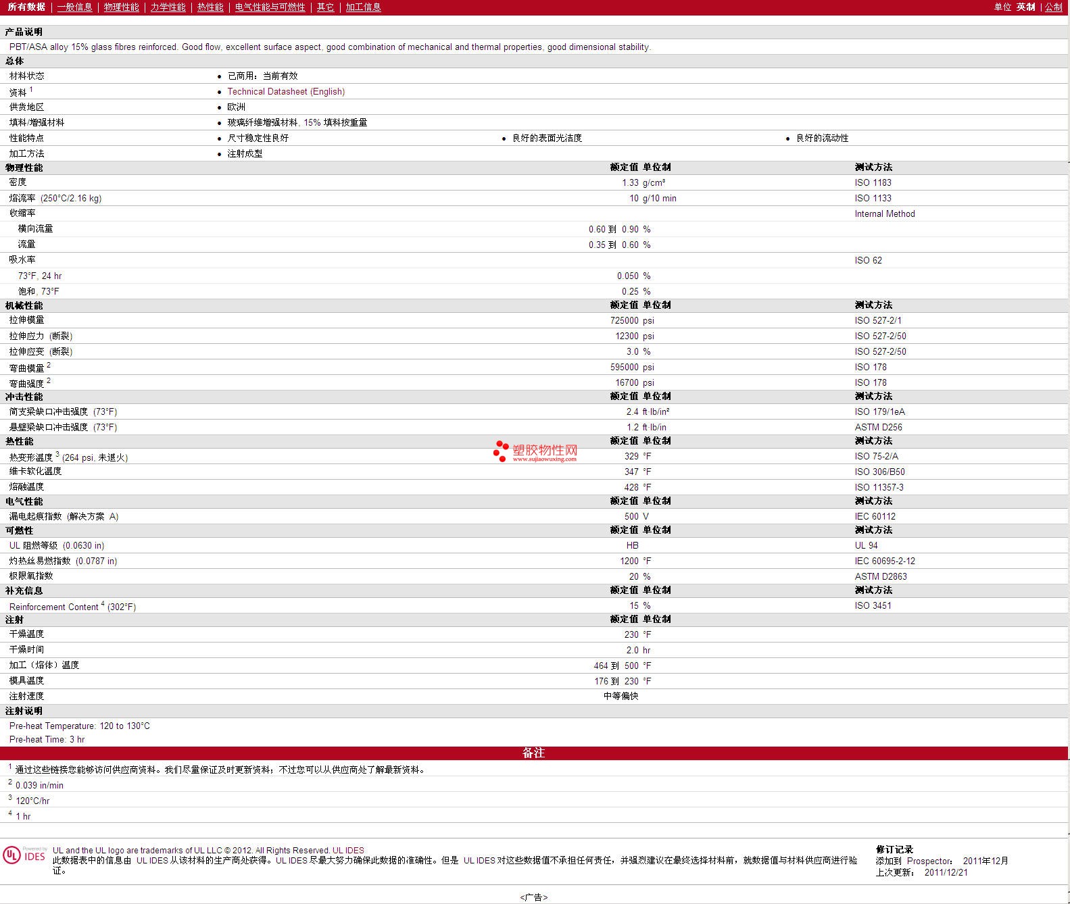Click the UL IDES link after Rights Reserved
Viewport: 1070px width, 904px height.
tap(348, 851)
